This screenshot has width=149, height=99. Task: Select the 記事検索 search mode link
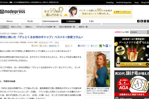(x=118, y=32)
